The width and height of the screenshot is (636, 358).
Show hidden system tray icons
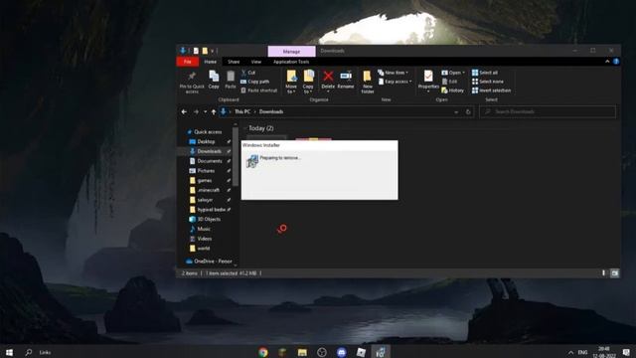coord(570,352)
